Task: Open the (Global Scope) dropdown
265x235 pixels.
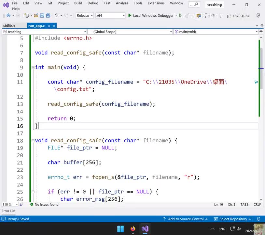Action: click(x=130, y=32)
